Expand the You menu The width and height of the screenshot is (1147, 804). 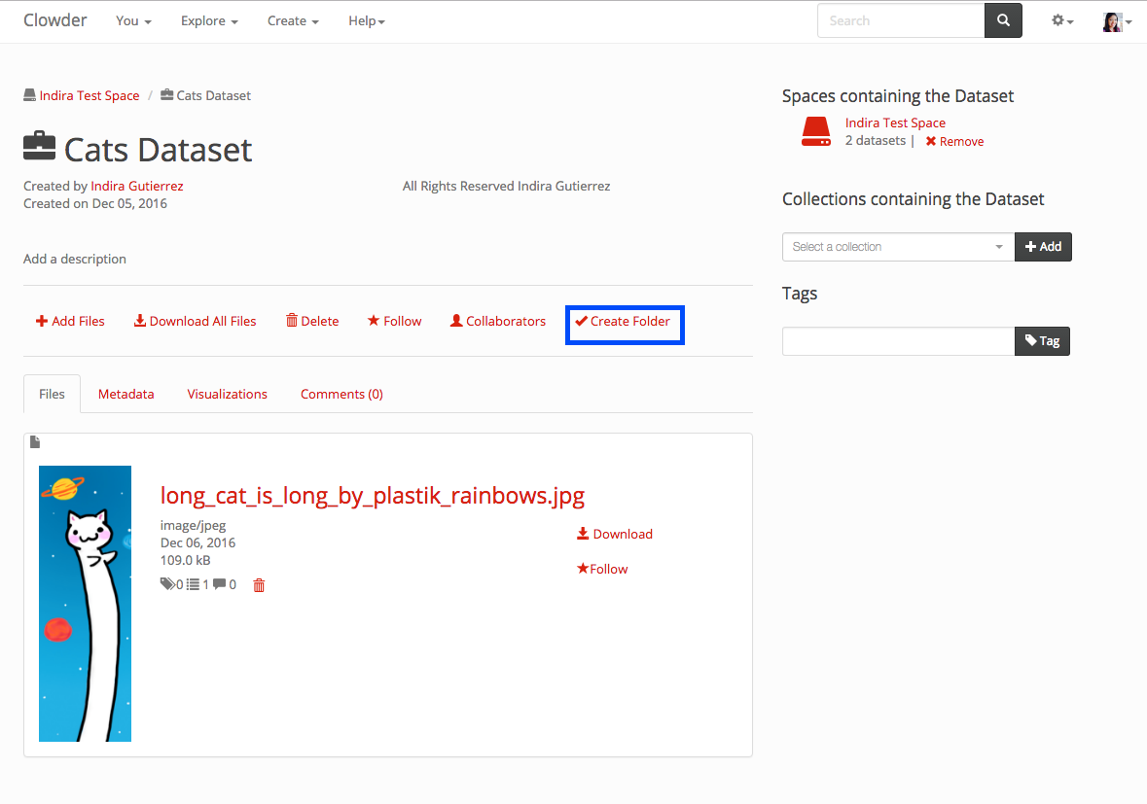coord(133,21)
